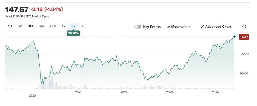Click the 20.20% return badge
Image resolution: width=257 pixels, height=106 pixels.
(73, 33)
